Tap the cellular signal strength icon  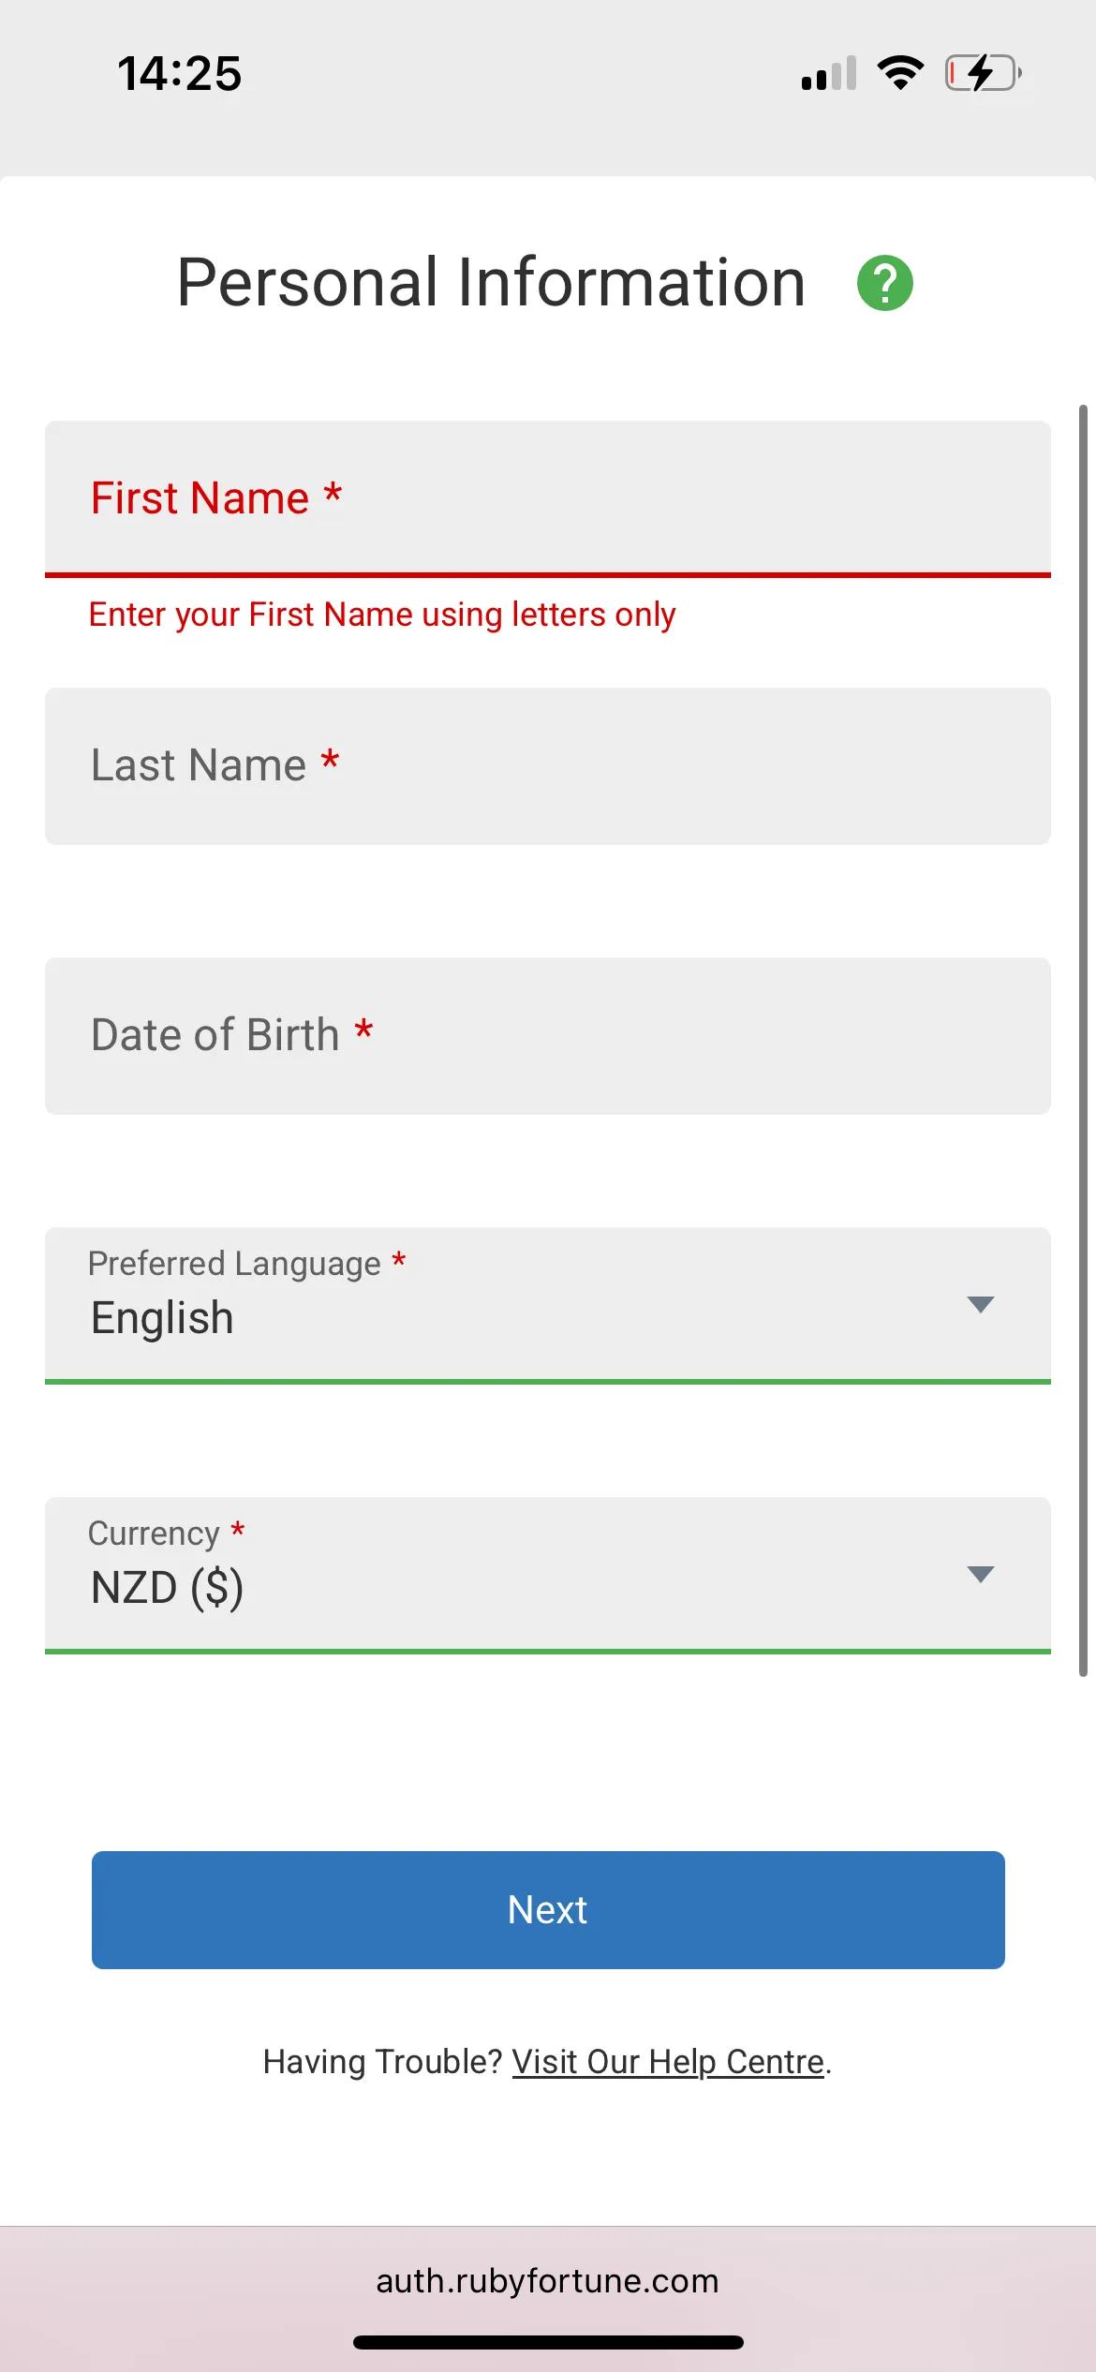pos(829,73)
